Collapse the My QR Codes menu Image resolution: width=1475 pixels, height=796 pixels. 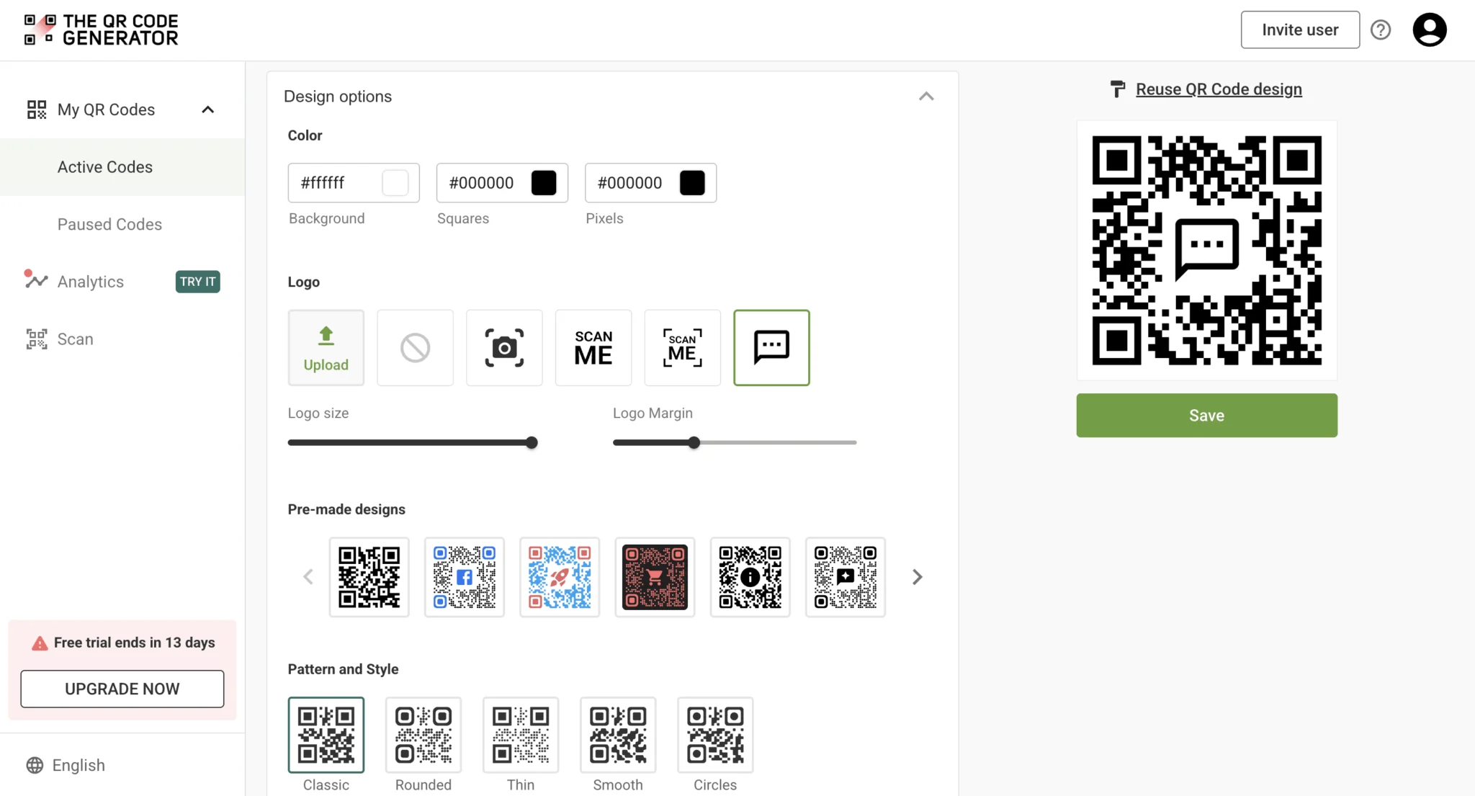click(x=207, y=109)
